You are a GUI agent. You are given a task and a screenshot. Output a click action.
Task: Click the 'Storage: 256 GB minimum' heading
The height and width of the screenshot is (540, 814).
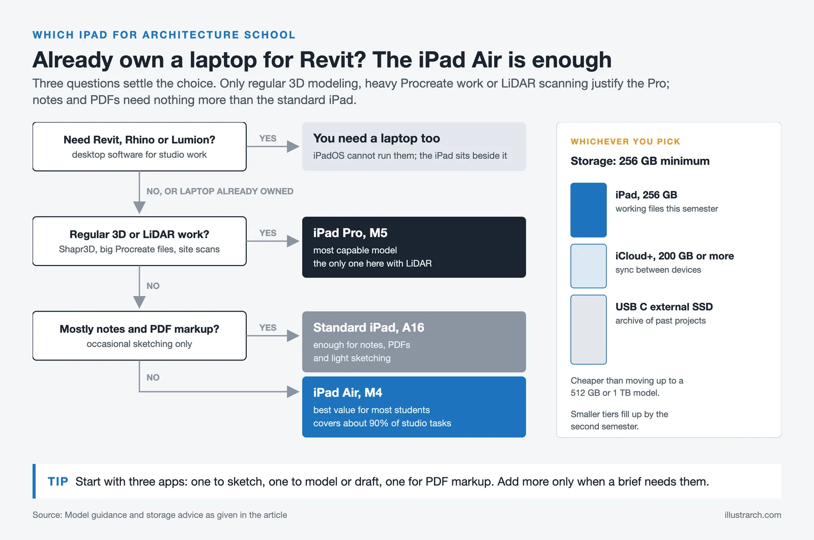(x=640, y=161)
